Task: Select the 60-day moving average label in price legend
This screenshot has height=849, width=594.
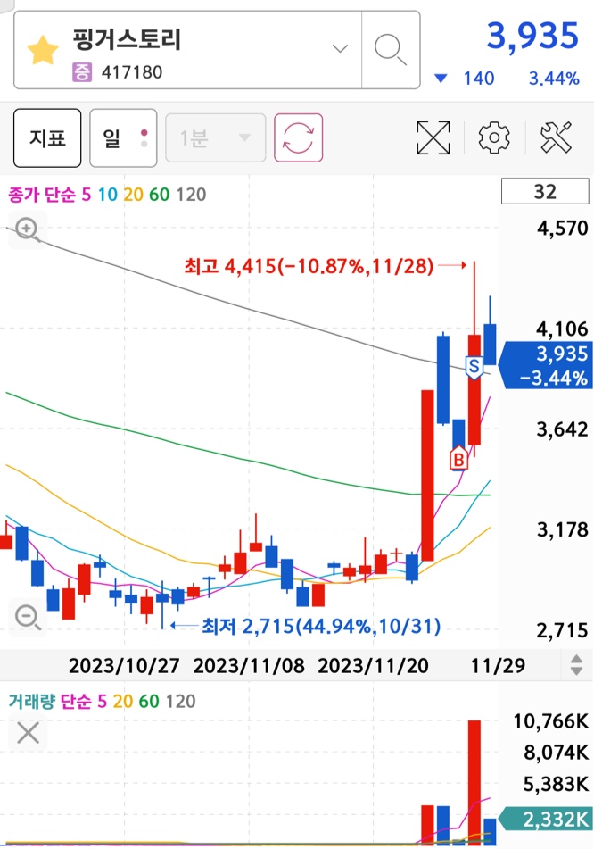Action: (x=159, y=195)
